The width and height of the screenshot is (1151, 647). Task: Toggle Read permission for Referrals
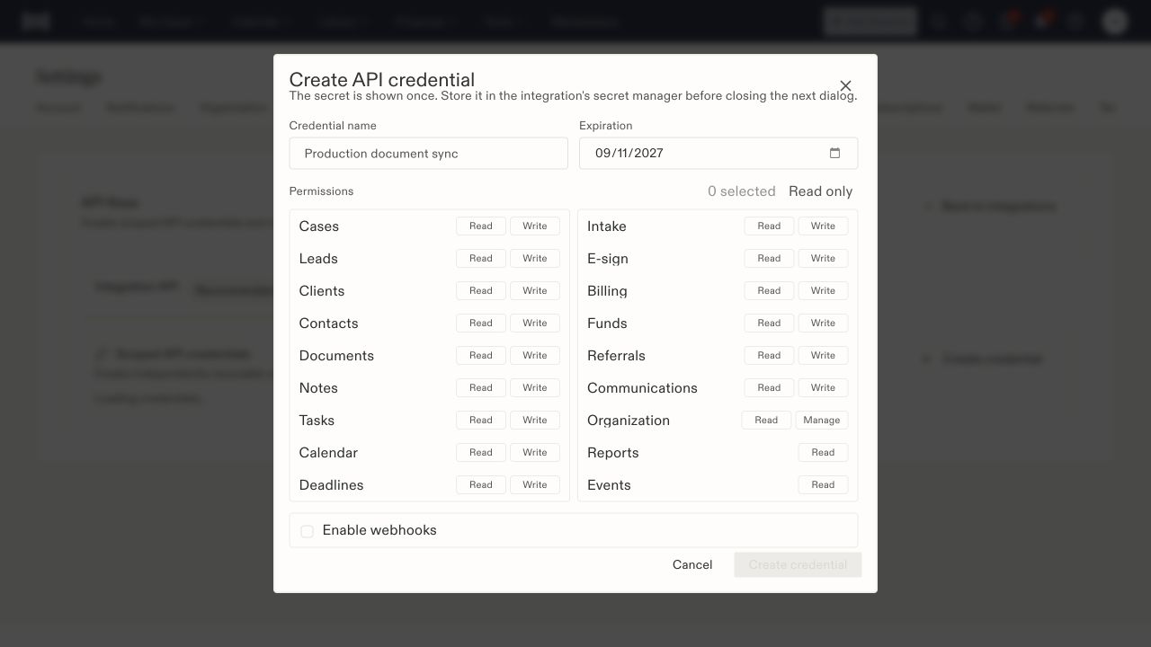pos(769,356)
